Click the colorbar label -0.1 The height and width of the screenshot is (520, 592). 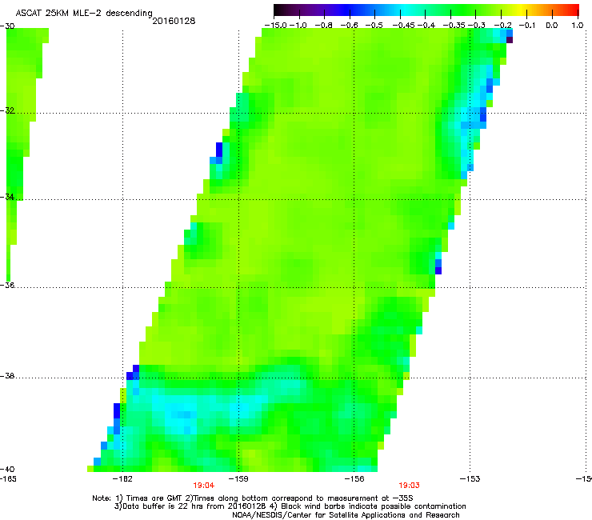tap(527, 26)
